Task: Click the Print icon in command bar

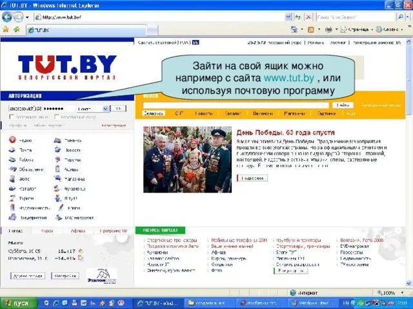Action: click(328, 30)
